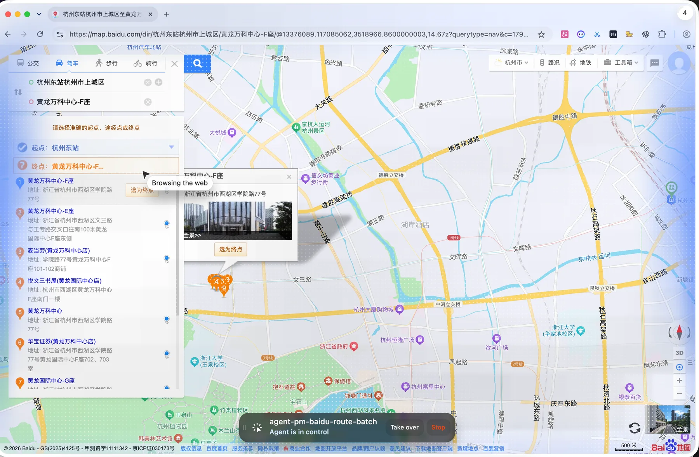Open the browser tab list chevron

(x=39, y=14)
